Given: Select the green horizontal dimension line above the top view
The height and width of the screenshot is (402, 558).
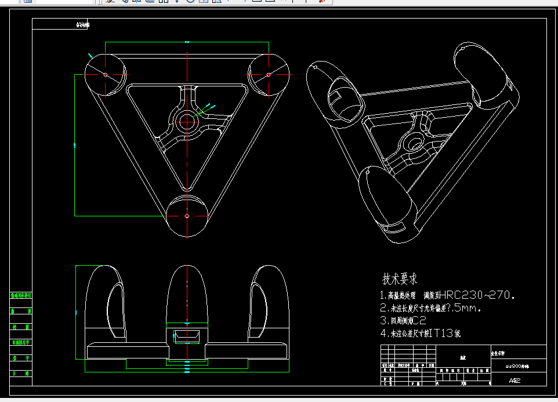Looking at the screenshot, I should point(187,42).
